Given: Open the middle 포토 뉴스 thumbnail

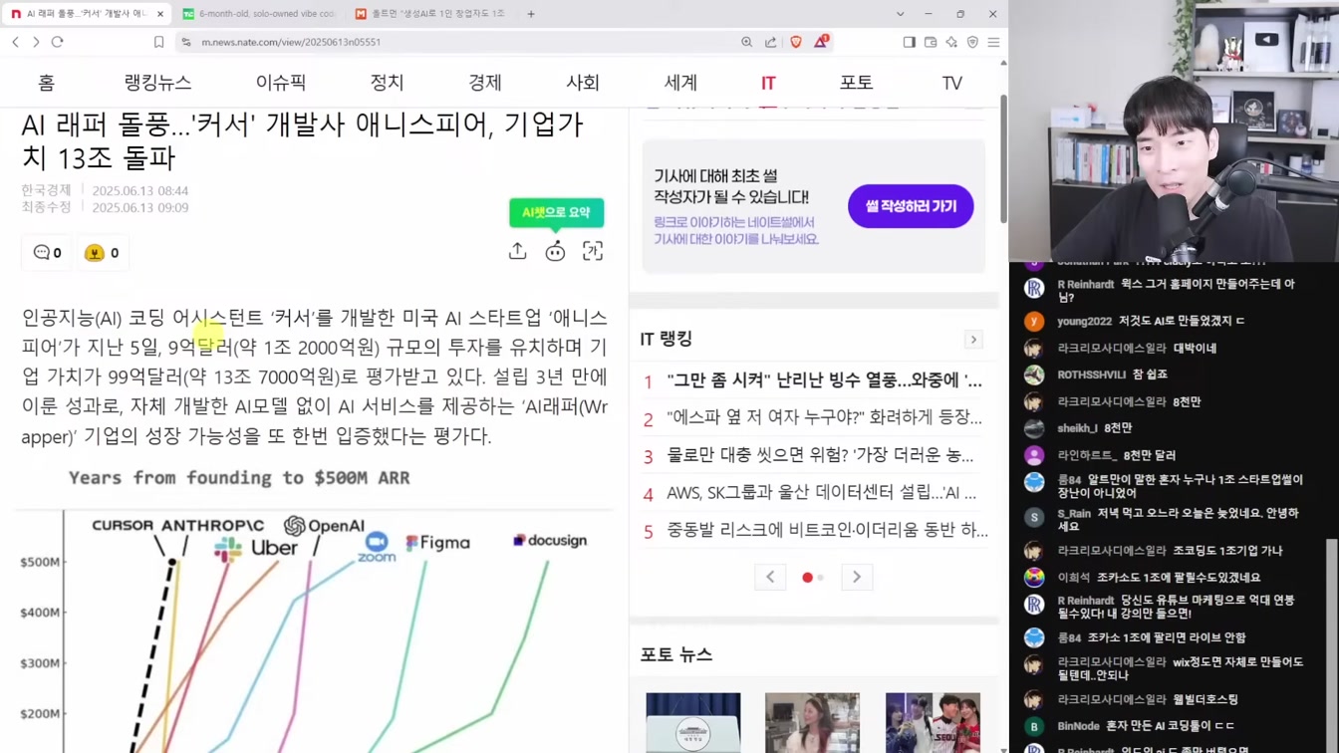Looking at the screenshot, I should coord(812,722).
